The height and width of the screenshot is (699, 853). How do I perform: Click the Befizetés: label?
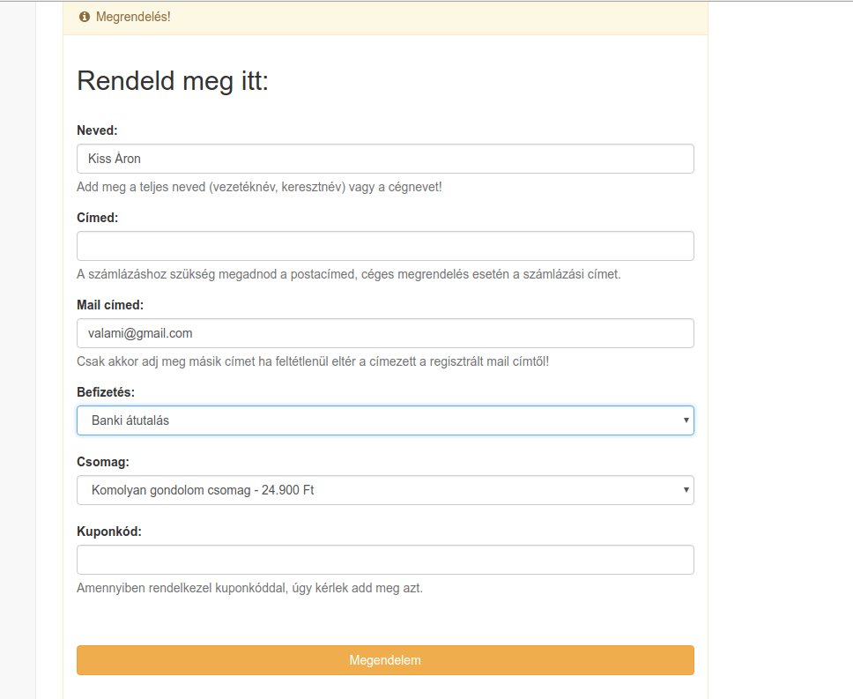(106, 392)
